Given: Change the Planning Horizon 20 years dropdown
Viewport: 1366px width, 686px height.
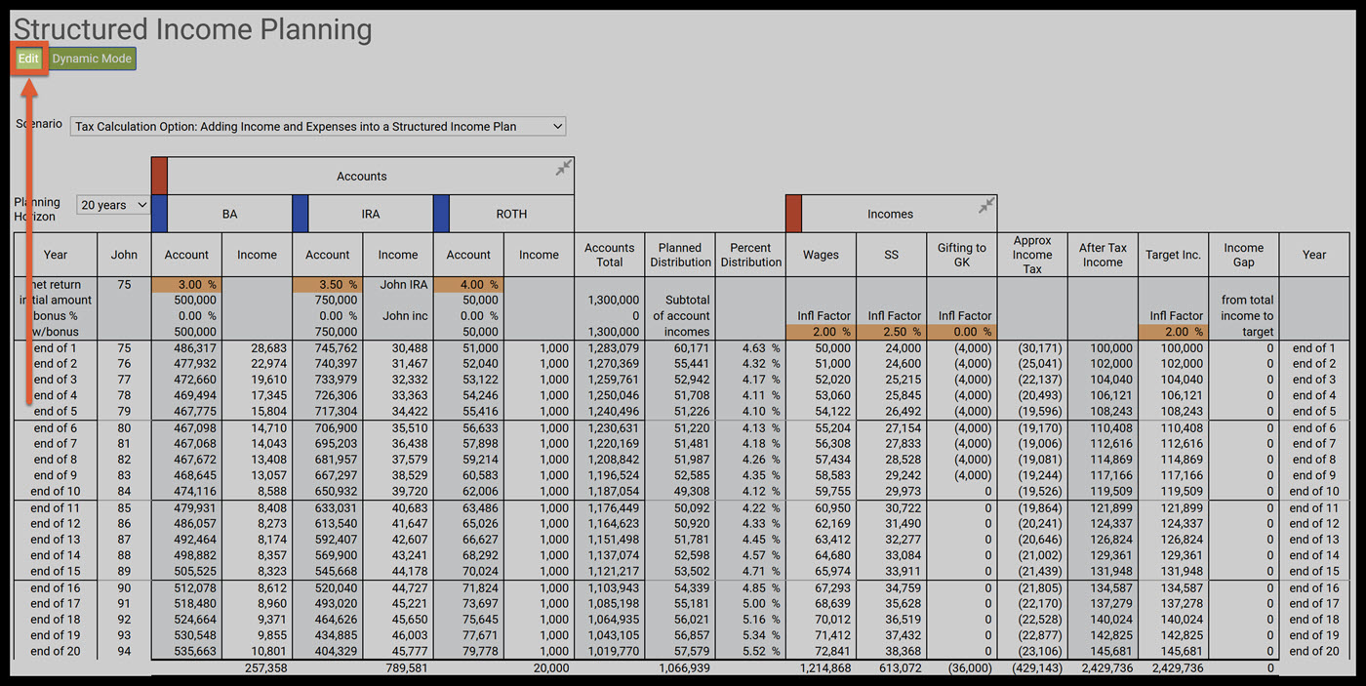Looking at the screenshot, I should click(112, 205).
